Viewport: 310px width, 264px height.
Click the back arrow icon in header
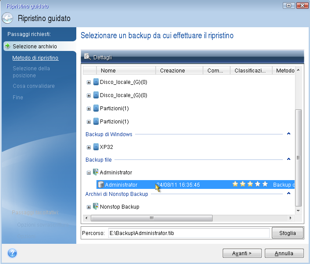(x=8, y=18)
